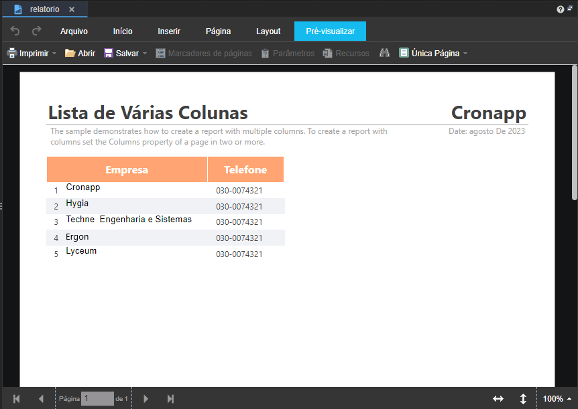Click the Cronapp row in the table
Image resolution: width=578 pixels, height=409 pixels.
coord(166,190)
